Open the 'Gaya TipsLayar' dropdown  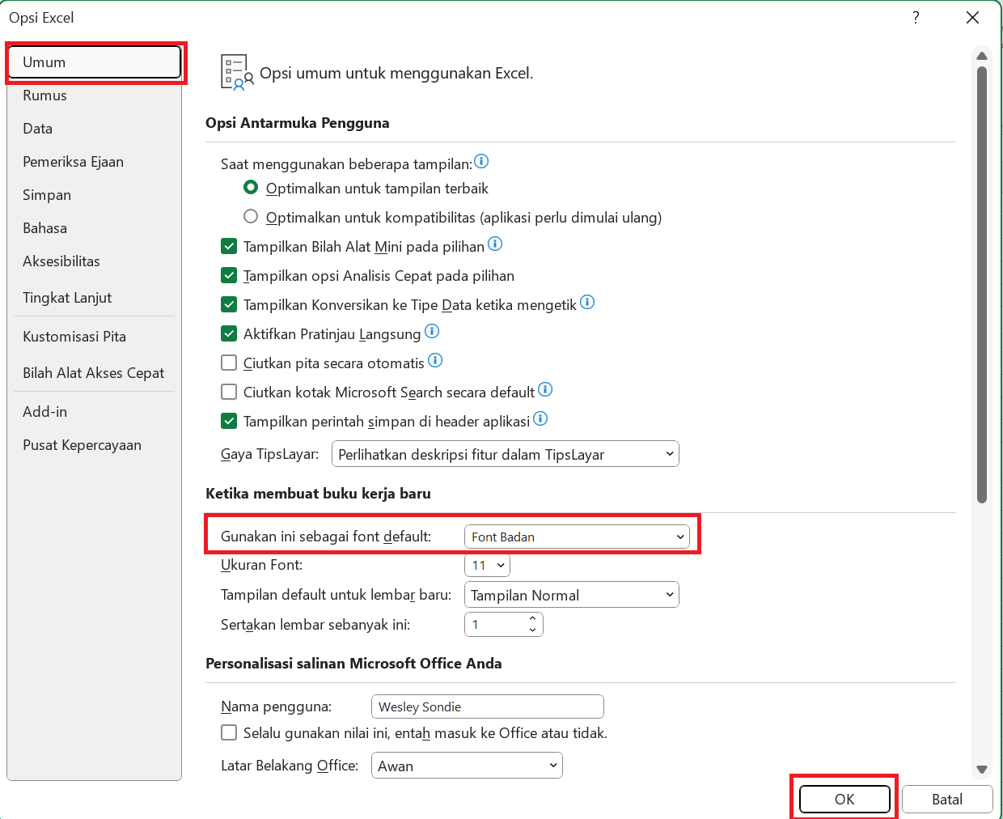[506, 454]
